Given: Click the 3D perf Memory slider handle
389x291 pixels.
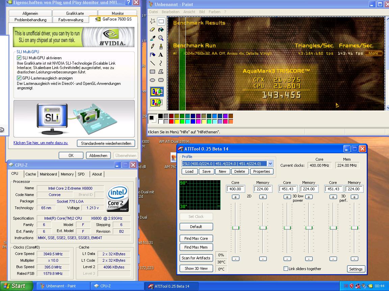Looking at the screenshot, I should [354, 228].
